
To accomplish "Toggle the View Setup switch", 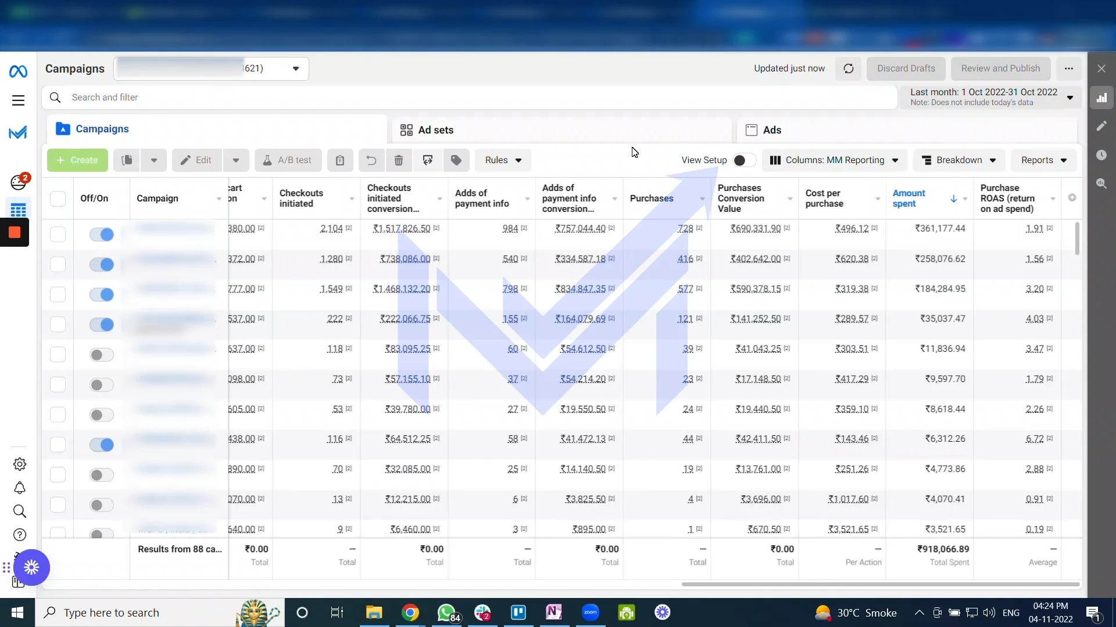I will pos(744,160).
